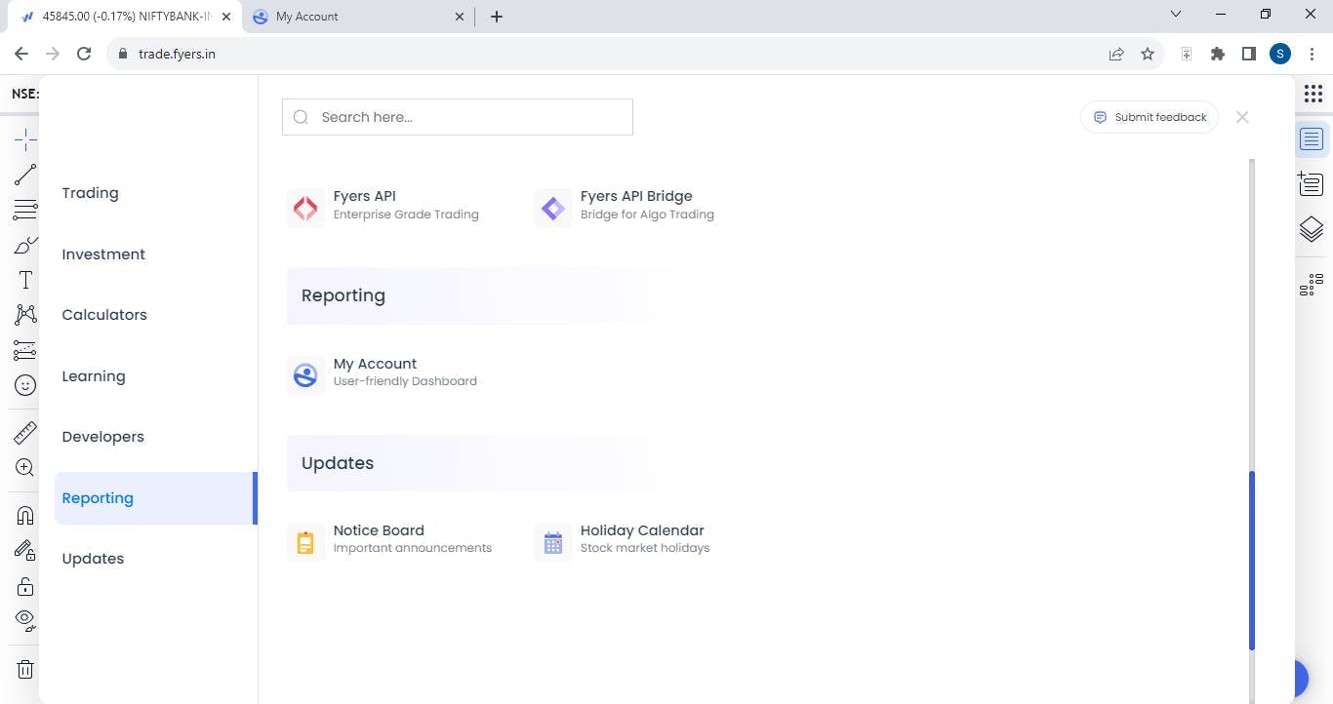Go to Calculators category
The image size is (1333, 704).
pos(104,315)
